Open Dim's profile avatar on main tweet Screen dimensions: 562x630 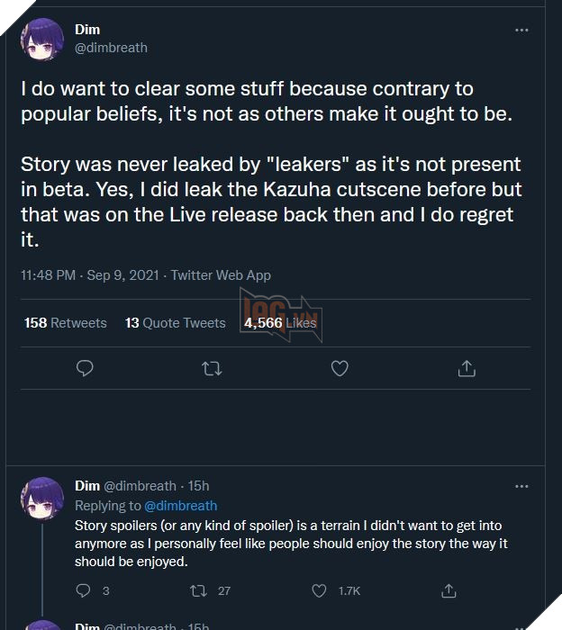click(42, 39)
